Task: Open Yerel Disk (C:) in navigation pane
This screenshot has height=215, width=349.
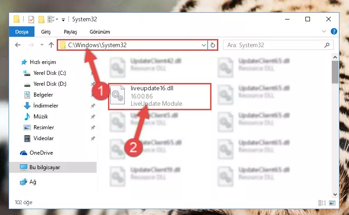Action: tap(49, 73)
